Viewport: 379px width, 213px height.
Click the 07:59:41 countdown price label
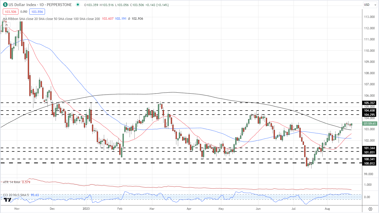coord(370,124)
